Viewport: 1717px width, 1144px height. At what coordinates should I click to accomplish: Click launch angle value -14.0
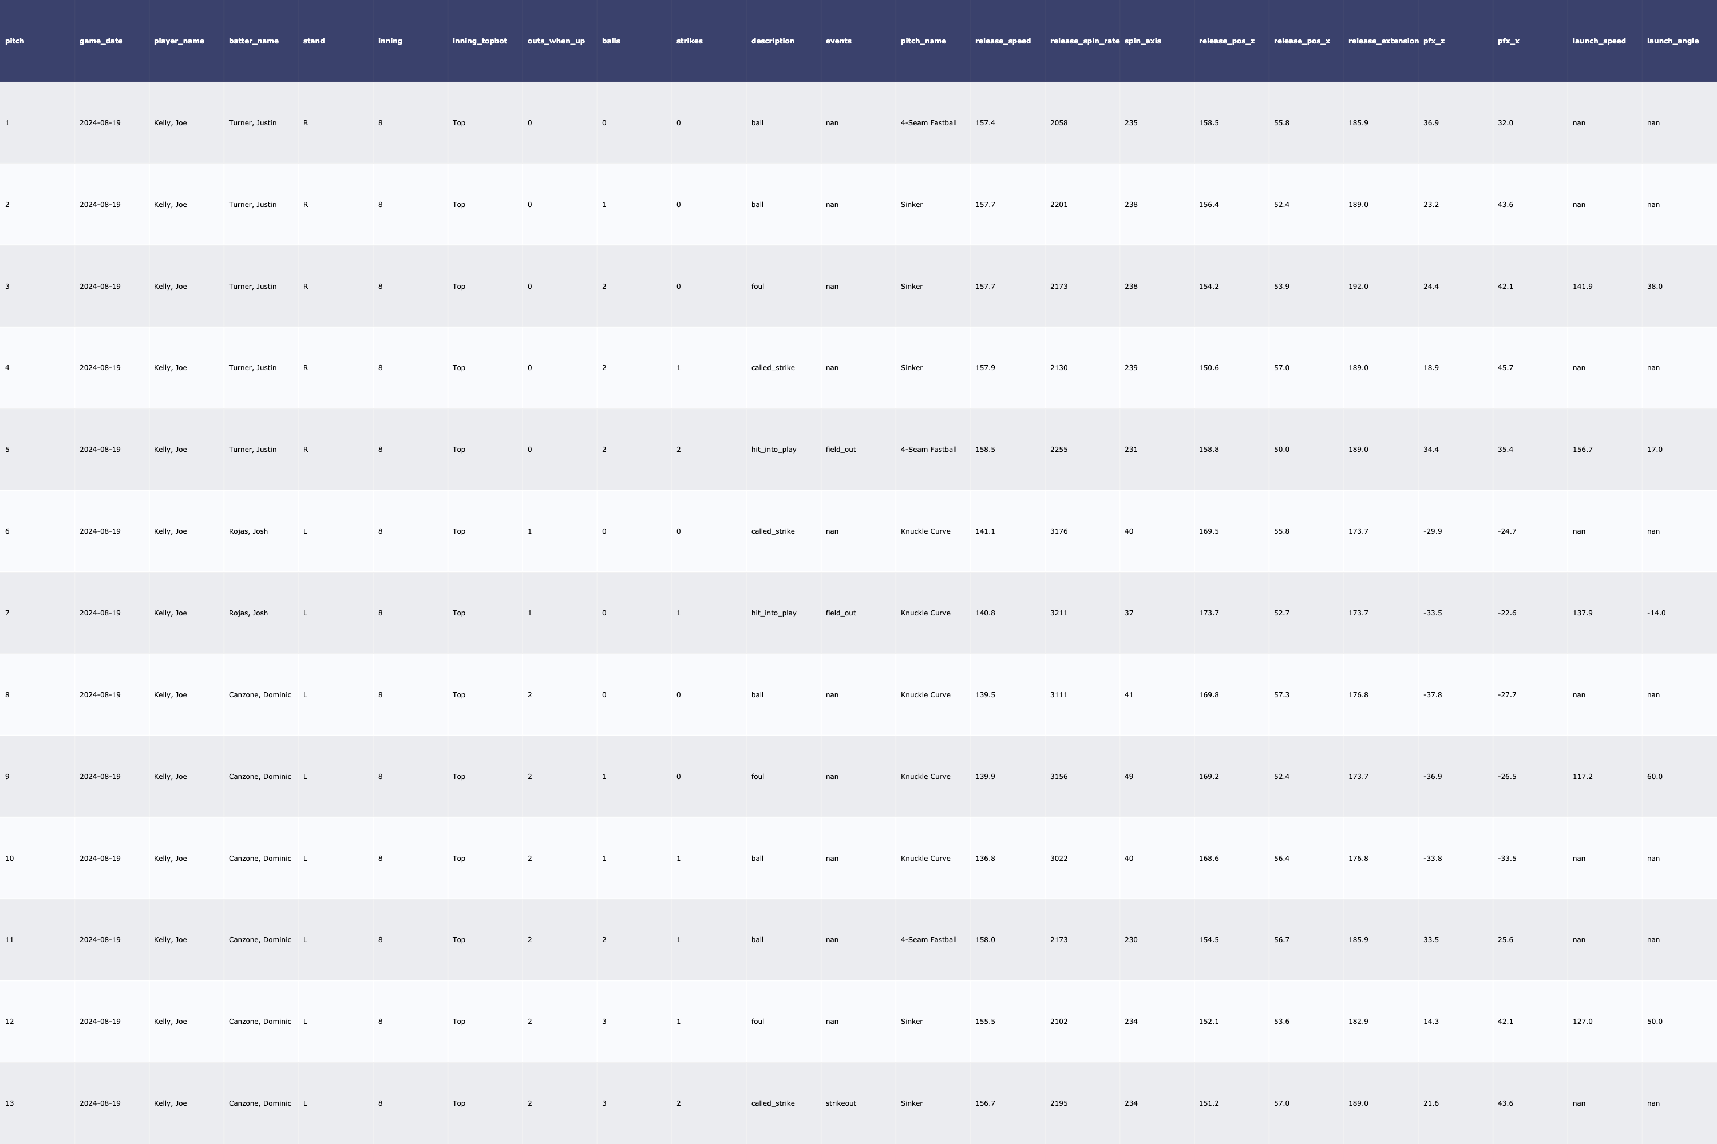click(1656, 613)
